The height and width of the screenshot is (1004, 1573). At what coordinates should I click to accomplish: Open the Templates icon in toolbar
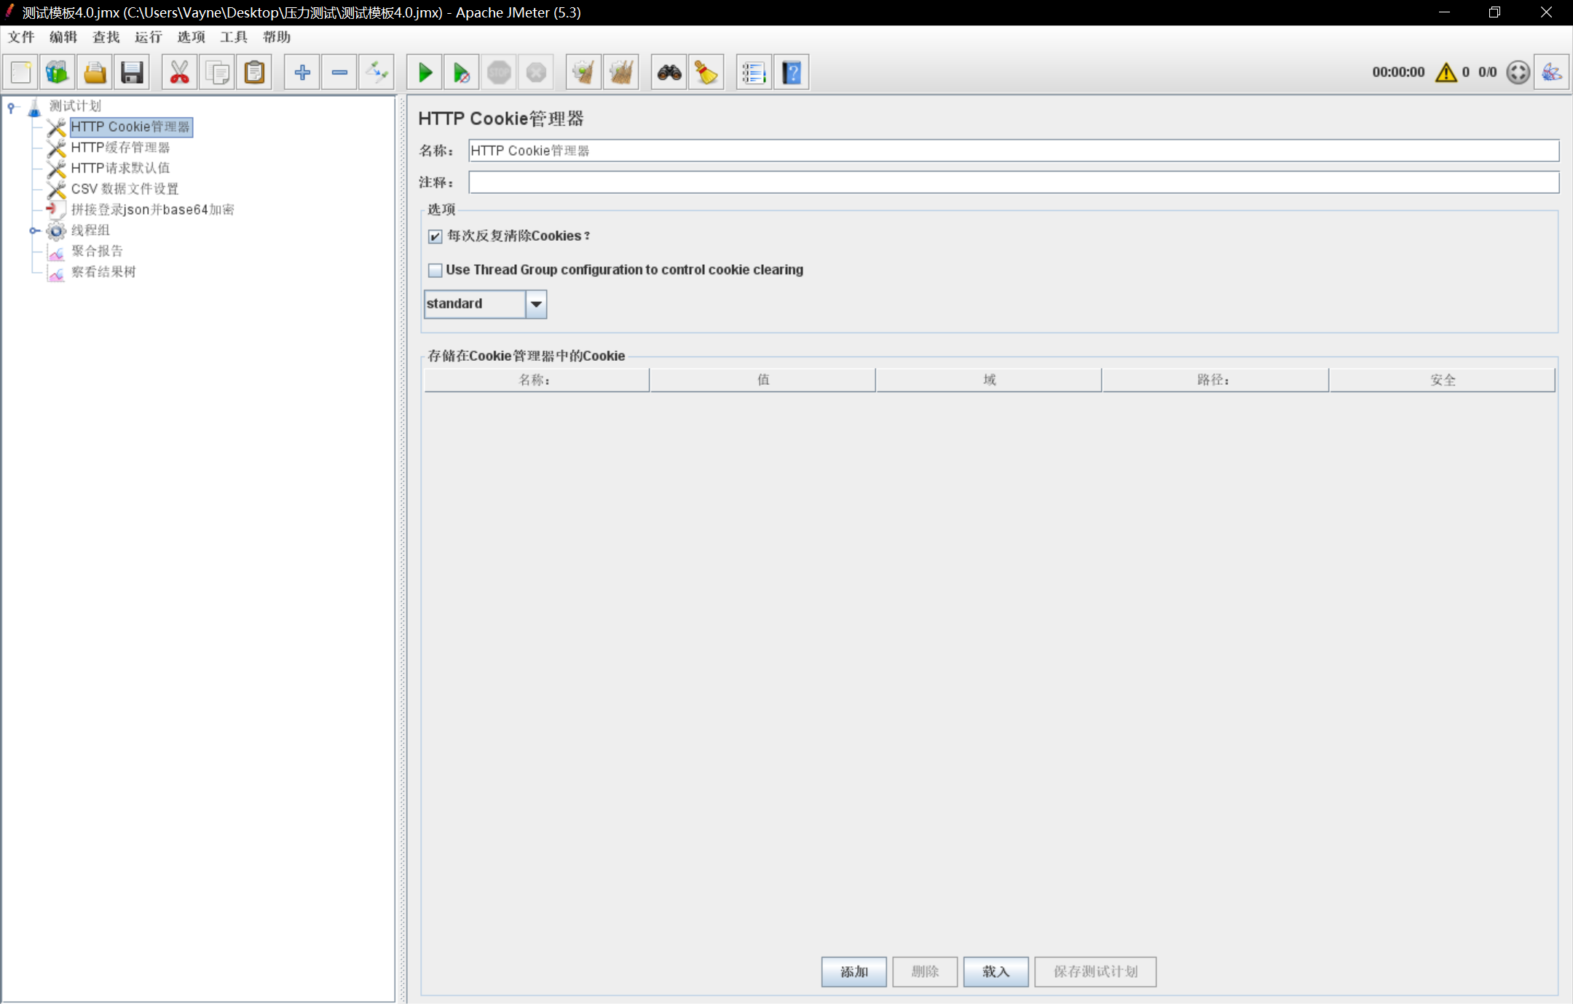point(58,73)
